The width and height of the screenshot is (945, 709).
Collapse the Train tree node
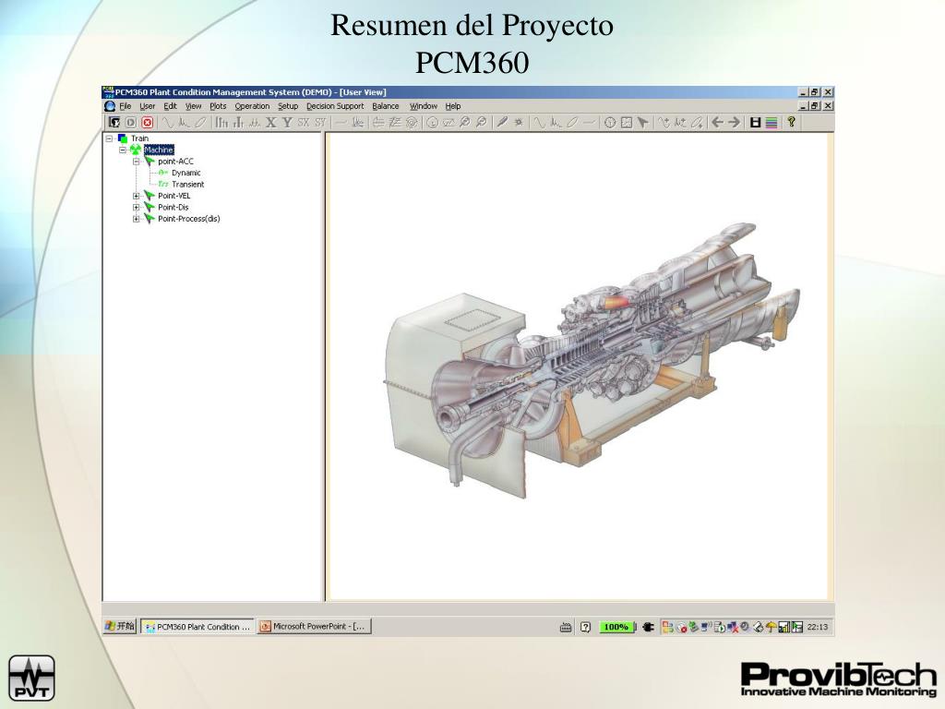(110, 138)
